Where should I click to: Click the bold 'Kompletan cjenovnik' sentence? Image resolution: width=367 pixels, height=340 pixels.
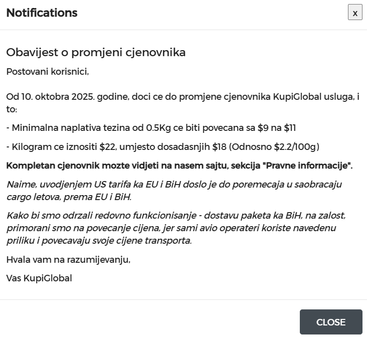pyautogui.click(x=179, y=165)
